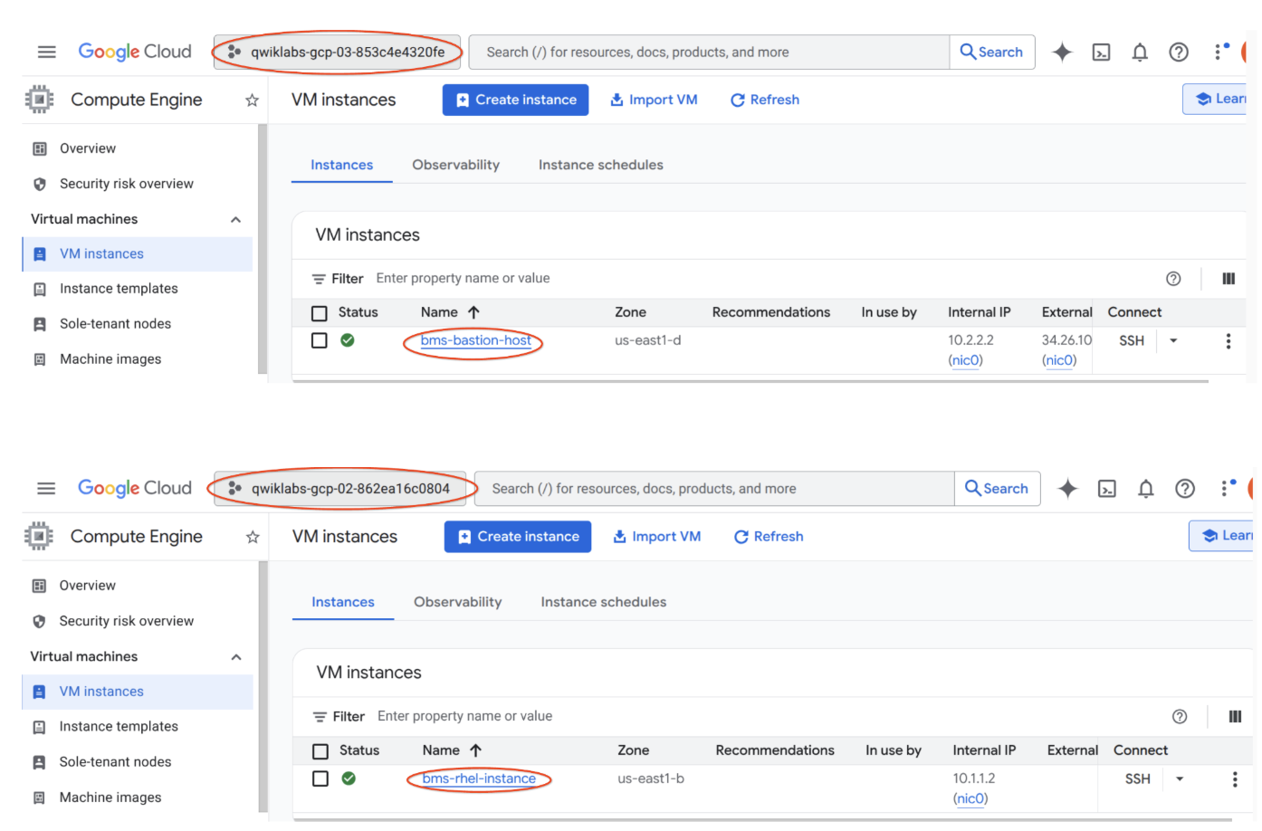The width and height of the screenshot is (1262, 831).
Task: Switch to the Observability tab
Action: click(455, 165)
